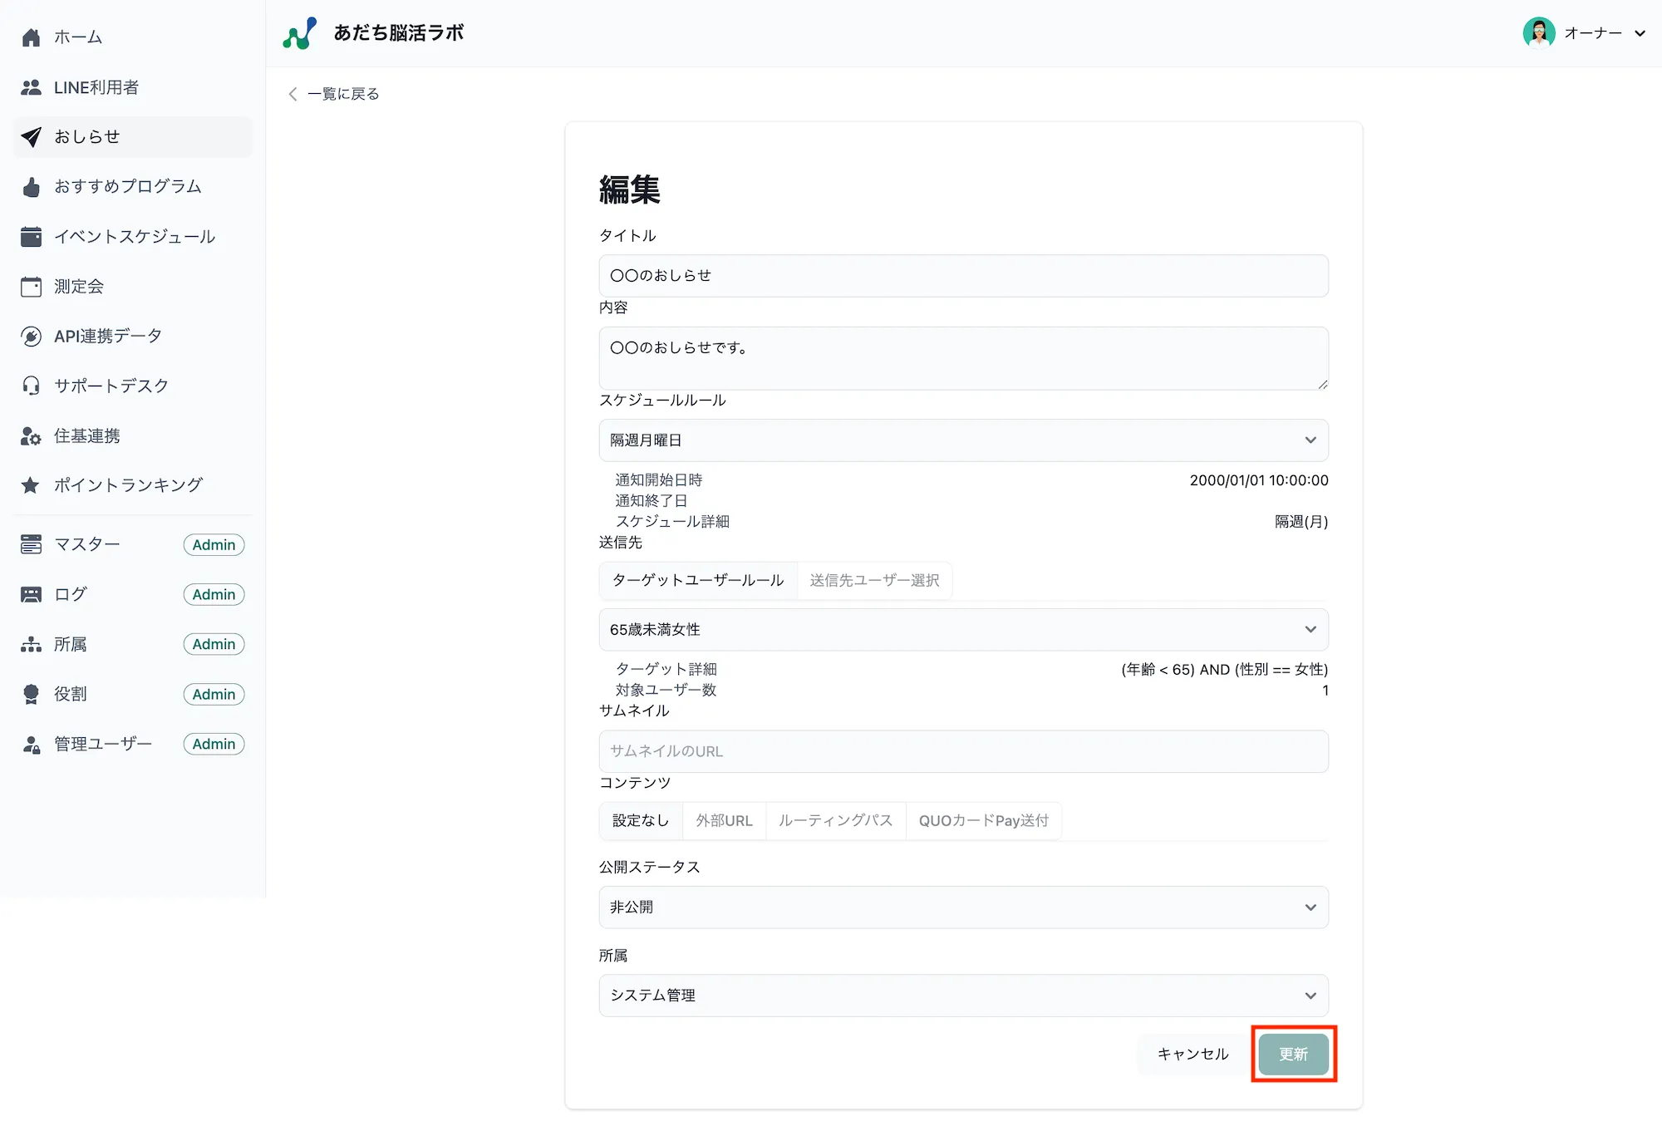Open API連携データ plug icon
This screenshot has width=1662, height=1126.
click(x=31, y=337)
